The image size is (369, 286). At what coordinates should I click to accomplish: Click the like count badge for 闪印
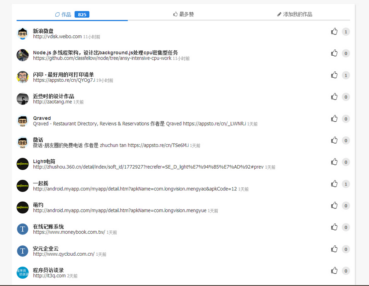click(346, 75)
